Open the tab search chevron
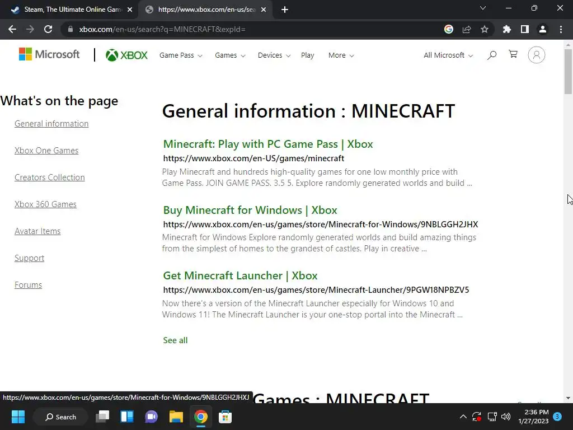The height and width of the screenshot is (430, 573). (x=483, y=8)
